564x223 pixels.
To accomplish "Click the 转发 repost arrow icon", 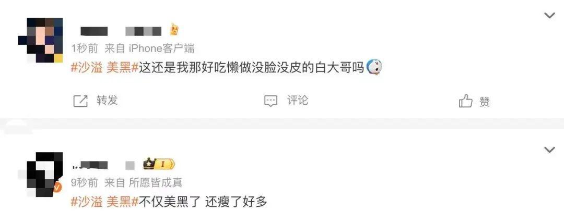I will coord(80,101).
